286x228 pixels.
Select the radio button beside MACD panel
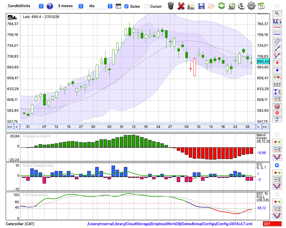pos(277,135)
